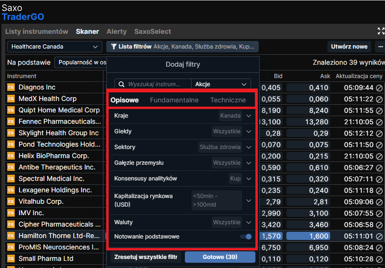Expand the Kraje filter dropdown
Image resolution: width=385 pixels, height=268 pixels.
248,116
